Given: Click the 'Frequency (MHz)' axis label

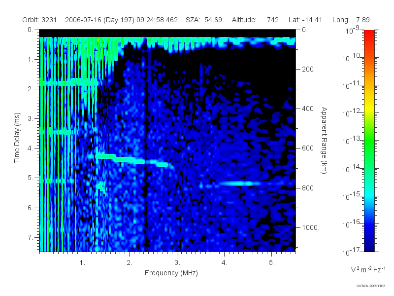Looking at the screenshot, I should (171, 273).
